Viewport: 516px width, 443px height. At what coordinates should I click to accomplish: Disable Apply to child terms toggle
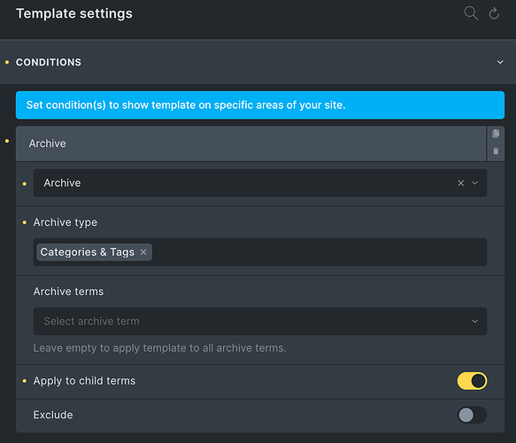[x=472, y=381]
